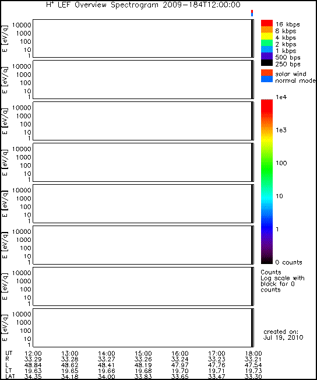Click the UT row label
This screenshot has width=317, height=380.
click(x=9, y=353)
